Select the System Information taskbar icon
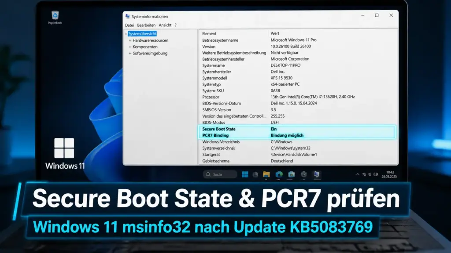Screen dimensions: 451x253 click(316, 174)
